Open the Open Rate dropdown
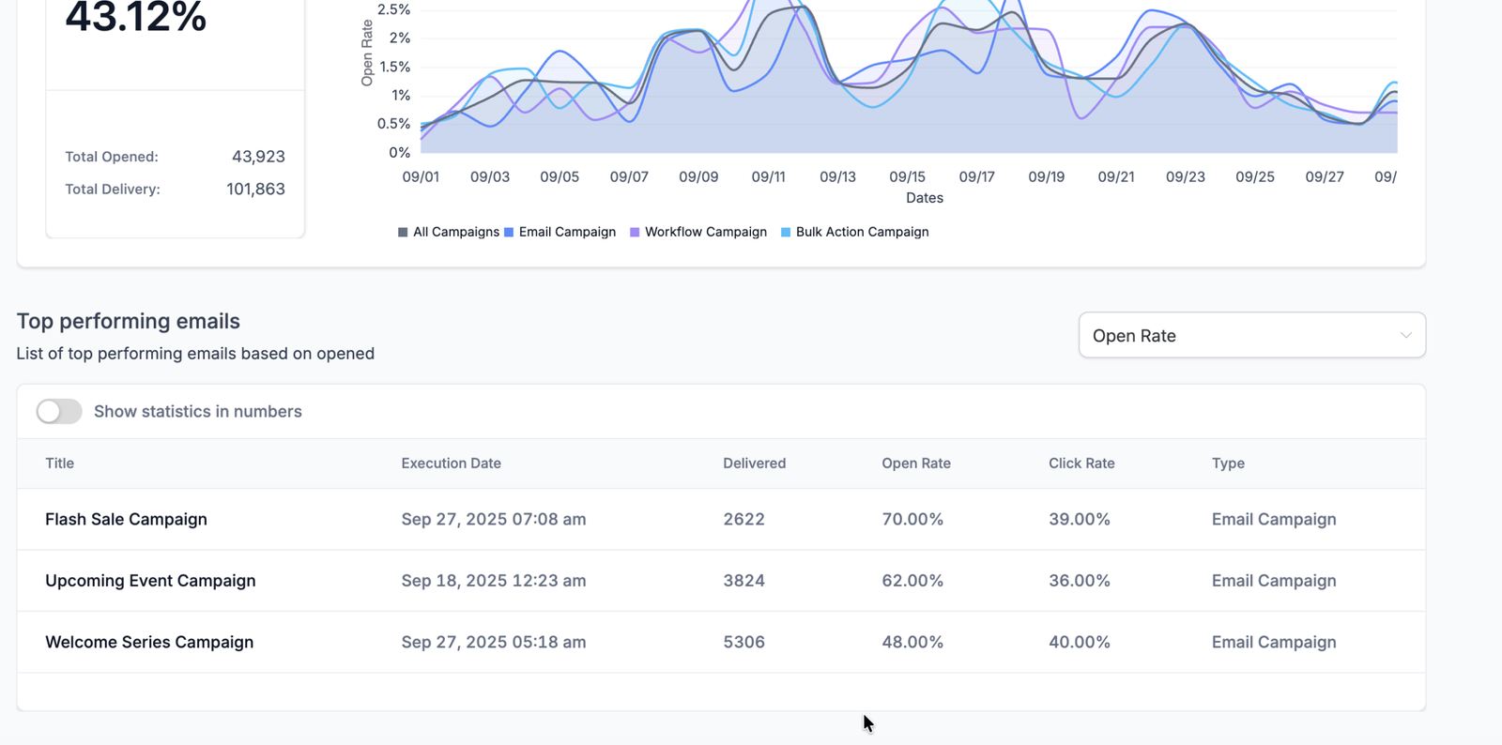The height and width of the screenshot is (745, 1502). [x=1250, y=336]
